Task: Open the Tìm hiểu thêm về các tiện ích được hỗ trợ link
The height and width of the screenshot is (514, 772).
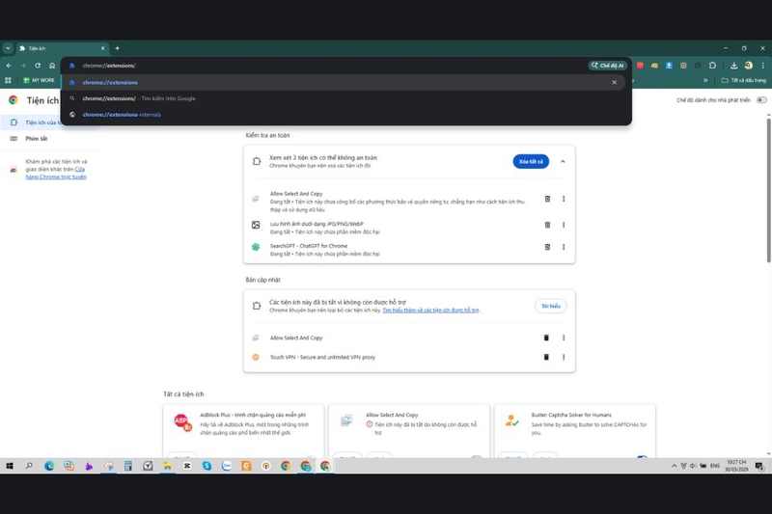Action: click(x=430, y=311)
